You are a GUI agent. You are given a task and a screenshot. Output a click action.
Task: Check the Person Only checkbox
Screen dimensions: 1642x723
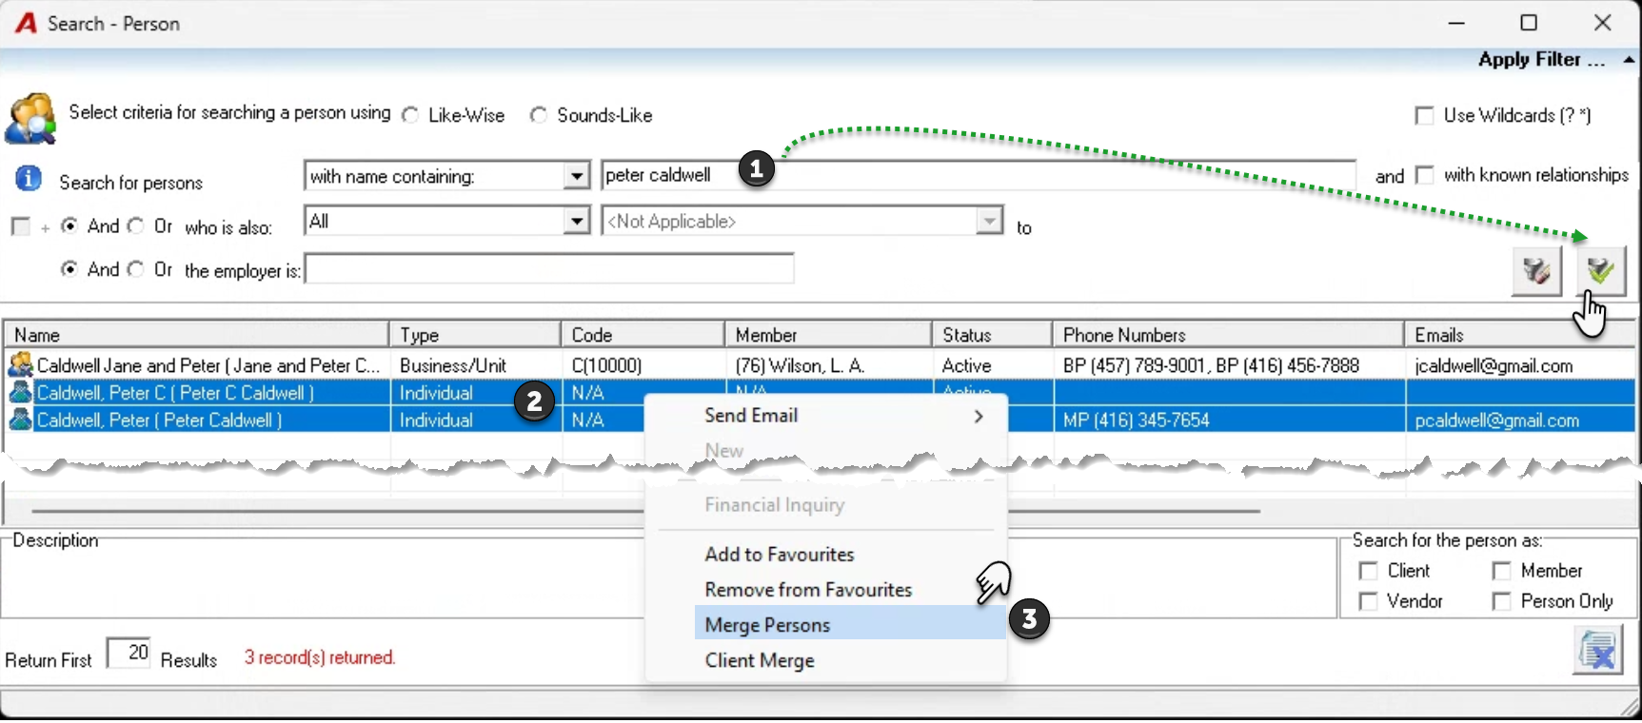click(x=1501, y=601)
